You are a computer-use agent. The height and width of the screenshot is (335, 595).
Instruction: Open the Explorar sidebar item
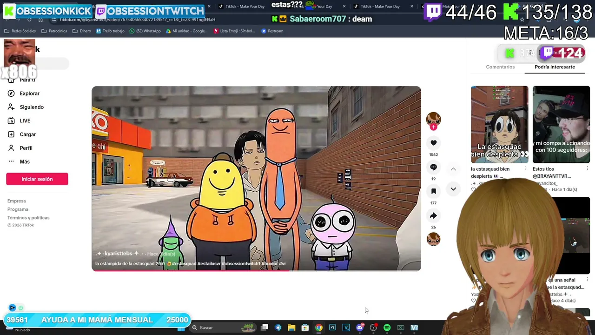29,94
